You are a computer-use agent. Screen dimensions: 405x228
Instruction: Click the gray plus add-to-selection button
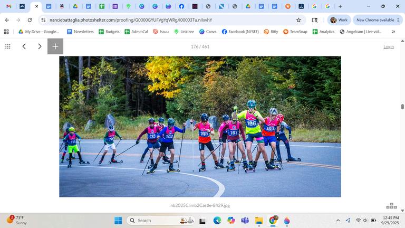pos(55,46)
